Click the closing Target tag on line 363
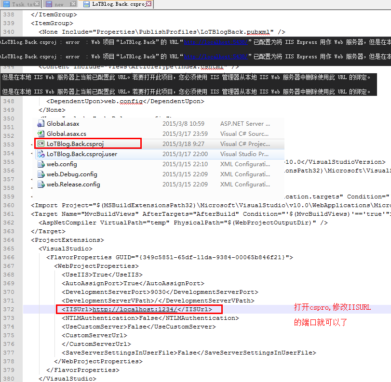The width and height of the screenshot is (391, 382). point(48,231)
